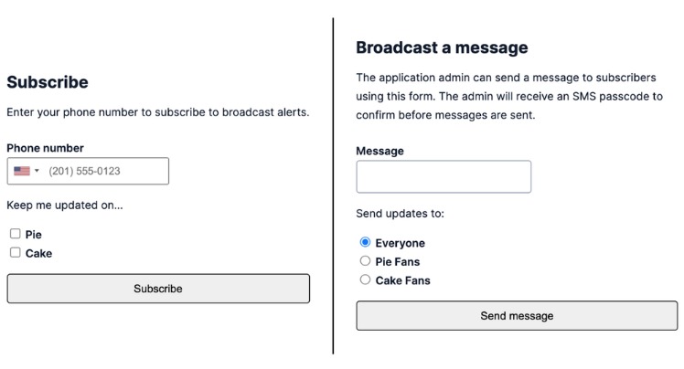Click the "Broadcast a message" heading

point(442,47)
